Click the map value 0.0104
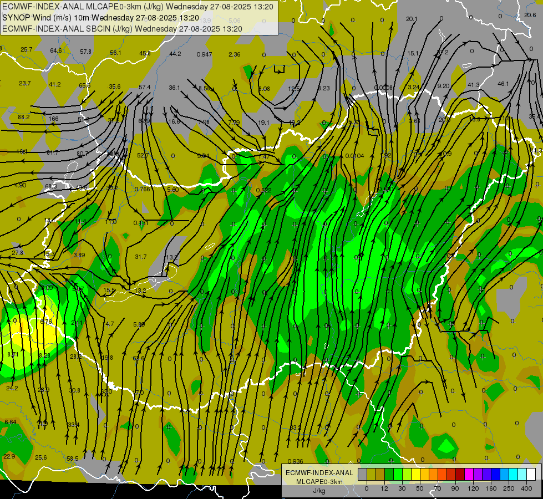This screenshot has height=499, width=543. (x=354, y=156)
